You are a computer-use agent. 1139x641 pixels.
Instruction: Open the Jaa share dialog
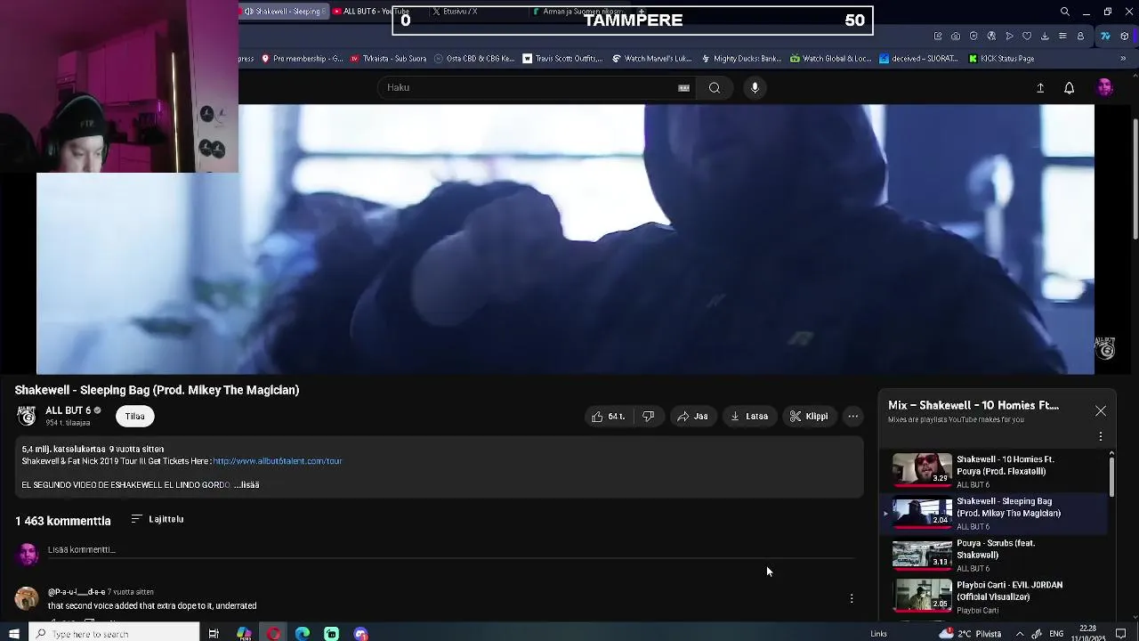pyautogui.click(x=692, y=416)
